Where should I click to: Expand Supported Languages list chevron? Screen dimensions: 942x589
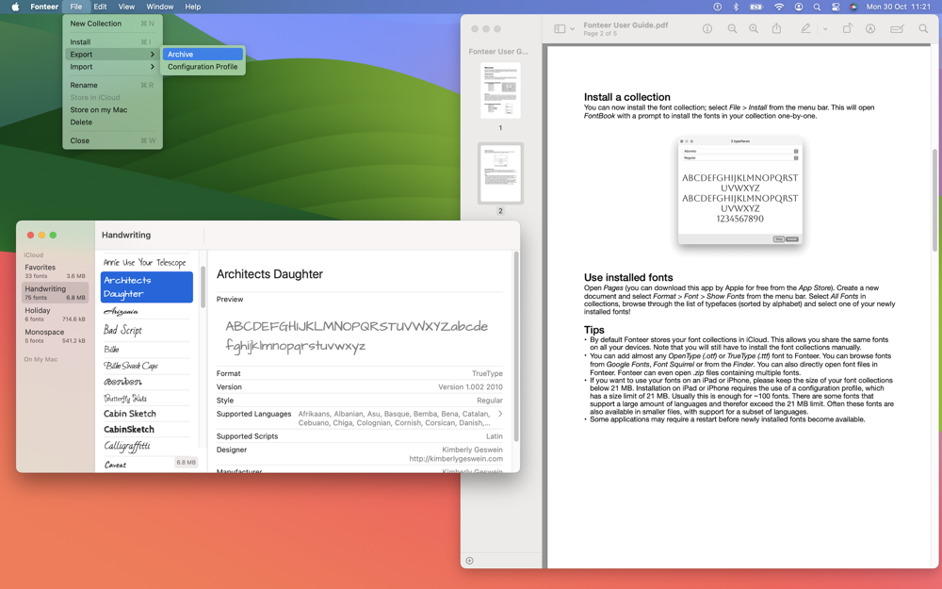pos(500,414)
